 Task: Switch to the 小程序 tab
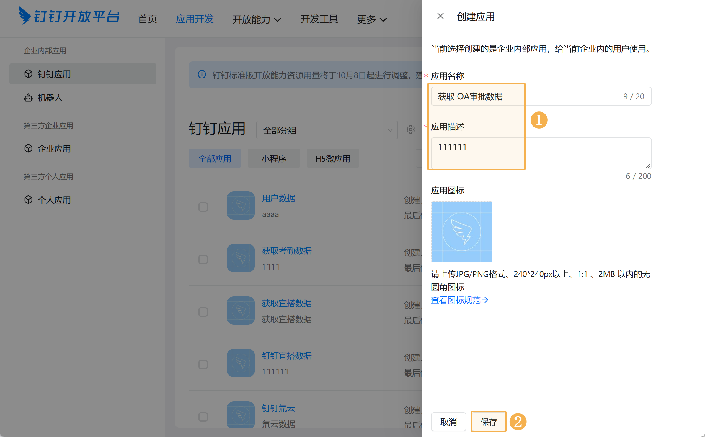274,159
